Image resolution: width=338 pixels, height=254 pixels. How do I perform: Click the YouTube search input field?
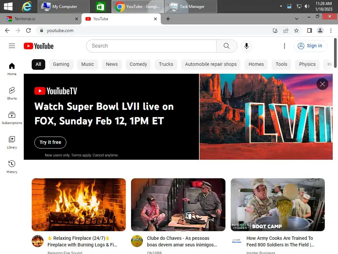151,46
